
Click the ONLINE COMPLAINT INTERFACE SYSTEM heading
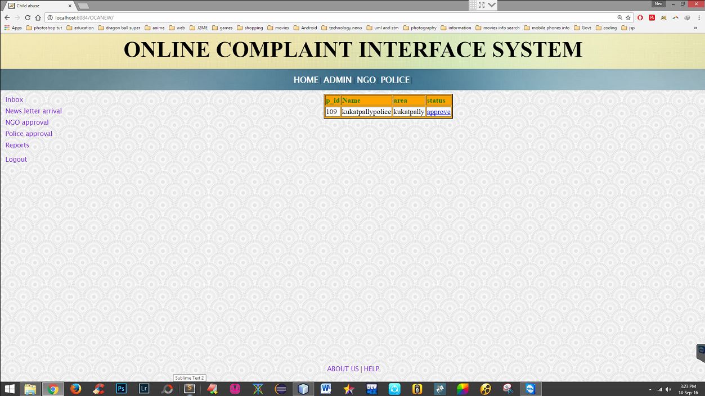pos(353,49)
